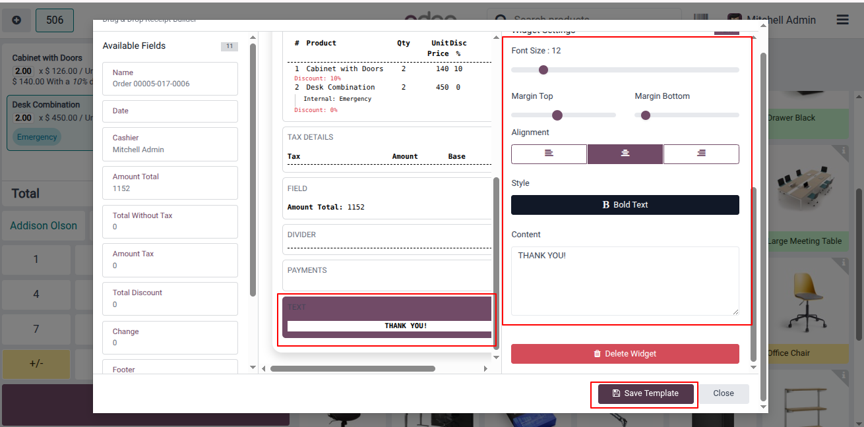This screenshot has width=864, height=427.
Task: Choose left alignment button
Action: point(549,154)
